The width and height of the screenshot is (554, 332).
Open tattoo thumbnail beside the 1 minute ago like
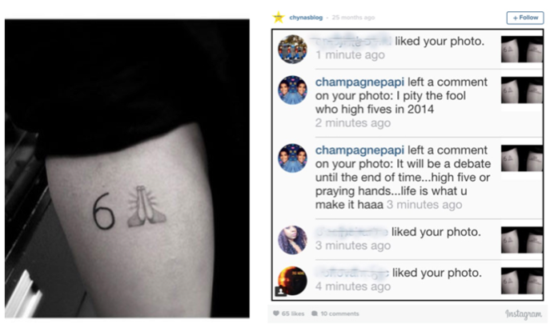(522, 49)
